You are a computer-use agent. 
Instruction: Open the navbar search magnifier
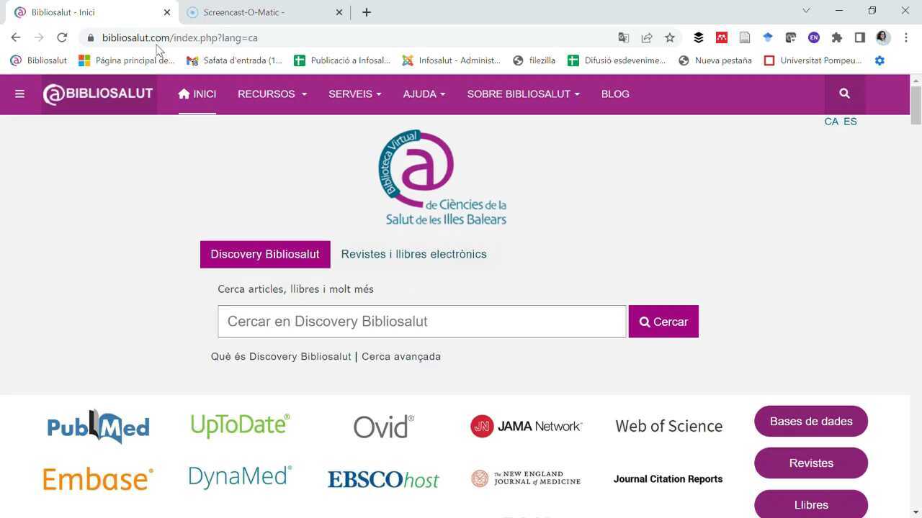coord(845,94)
